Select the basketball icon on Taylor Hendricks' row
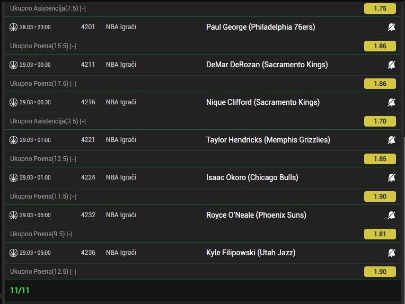 (x=14, y=140)
